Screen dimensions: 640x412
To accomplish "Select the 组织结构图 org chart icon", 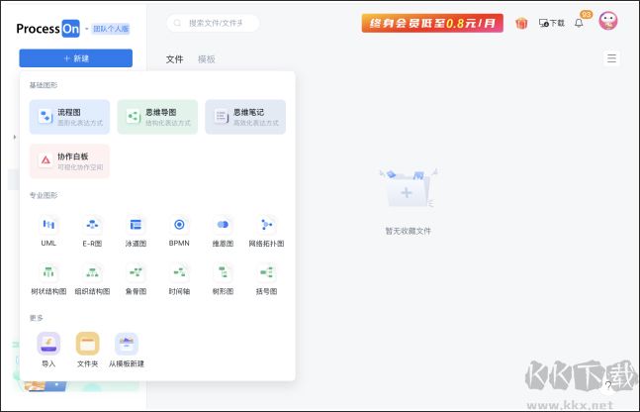I will click(x=92, y=272).
